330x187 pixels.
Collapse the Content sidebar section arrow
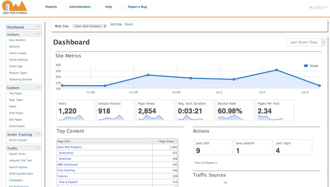(39, 87)
